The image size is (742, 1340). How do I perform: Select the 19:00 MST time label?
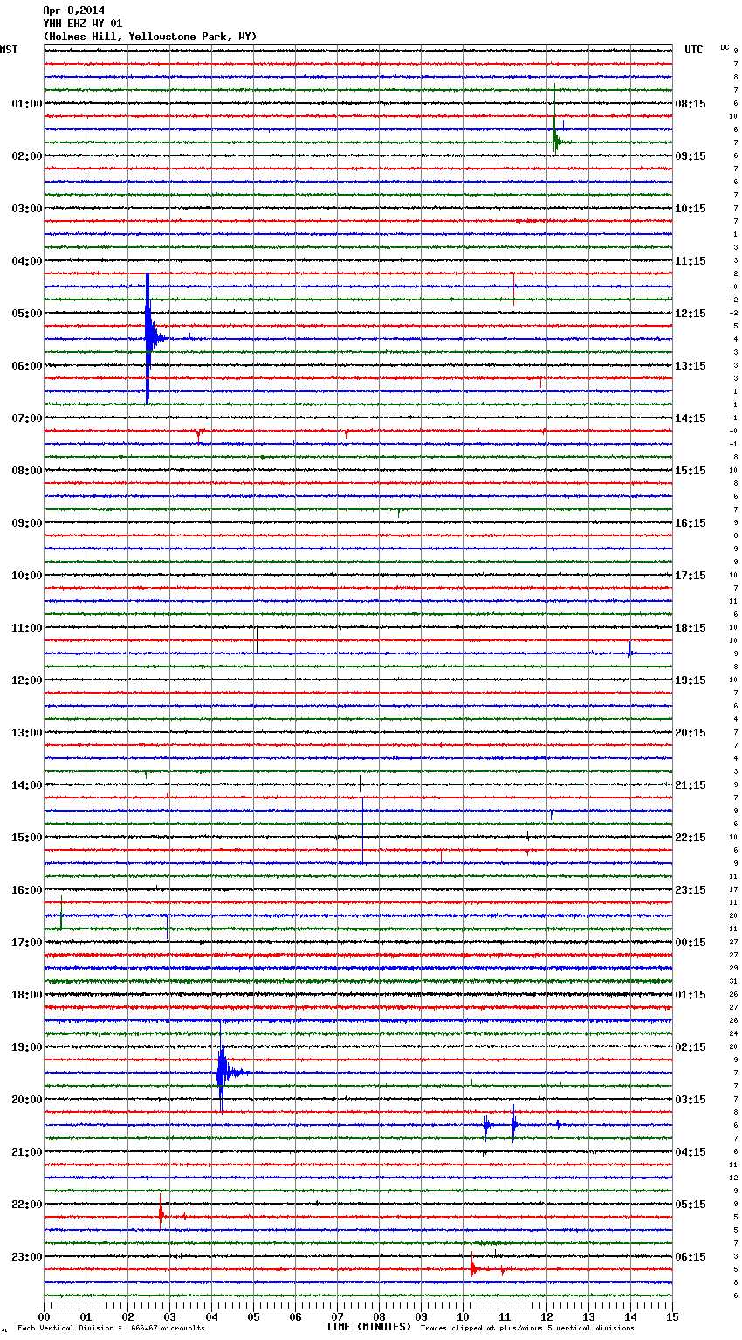(x=27, y=1047)
